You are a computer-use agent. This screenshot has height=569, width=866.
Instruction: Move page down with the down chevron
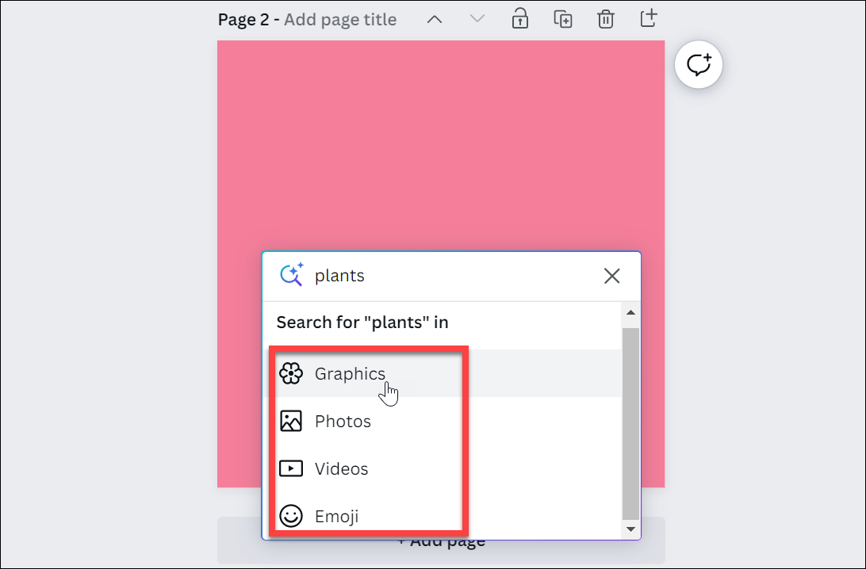tap(477, 20)
